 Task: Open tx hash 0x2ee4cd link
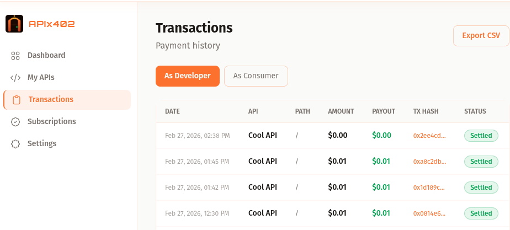tap(429, 136)
